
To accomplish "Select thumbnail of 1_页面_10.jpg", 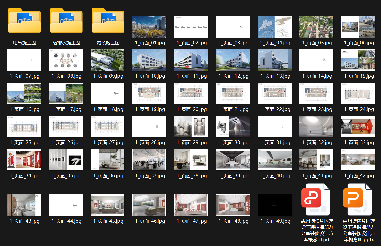I will click(149, 60).
